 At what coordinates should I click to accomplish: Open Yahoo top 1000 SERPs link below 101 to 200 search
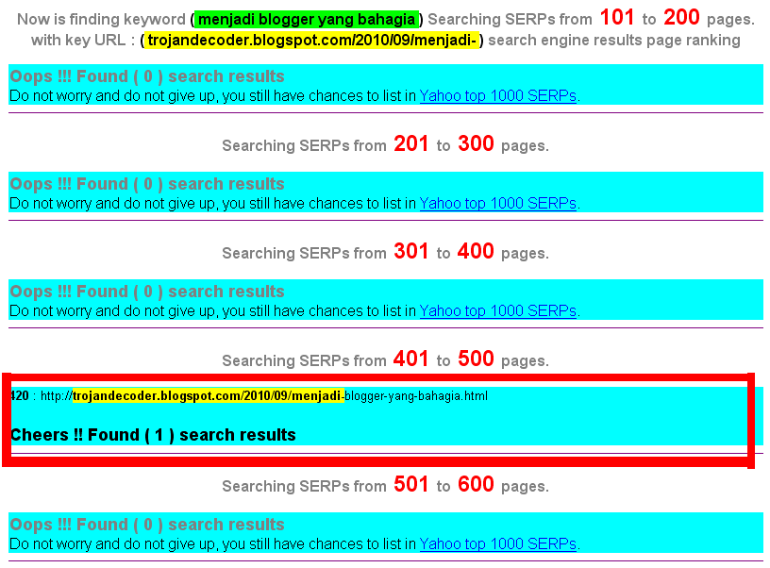[x=497, y=95]
